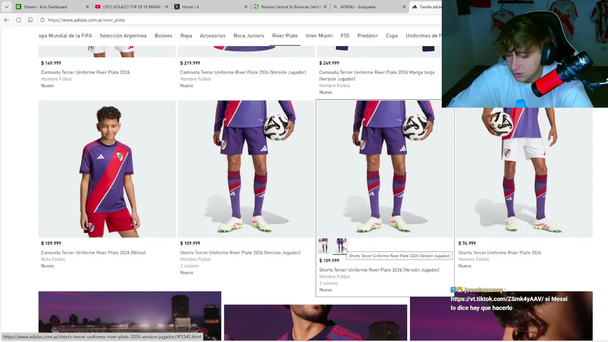The height and width of the screenshot is (342, 608).
Task: Click the $ 74.999 price text
Action: coord(467,243)
